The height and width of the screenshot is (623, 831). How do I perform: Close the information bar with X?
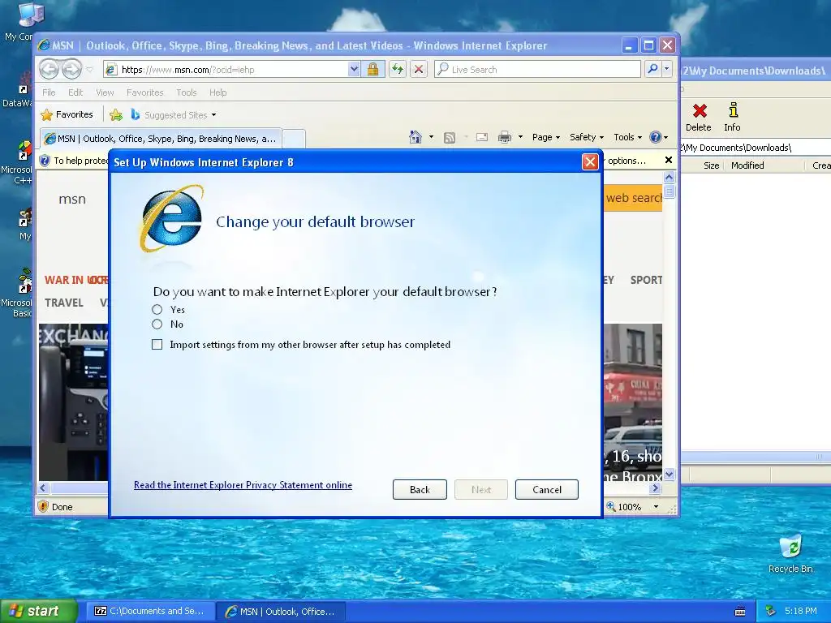click(669, 160)
